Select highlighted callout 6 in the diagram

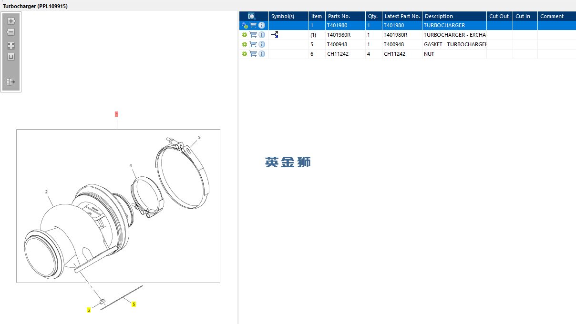click(88, 310)
